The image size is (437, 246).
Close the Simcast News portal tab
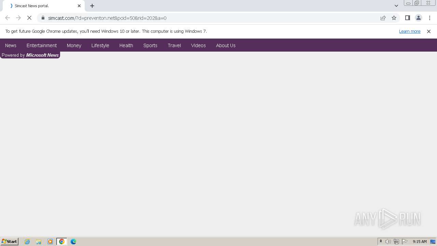pyautogui.click(x=79, y=6)
